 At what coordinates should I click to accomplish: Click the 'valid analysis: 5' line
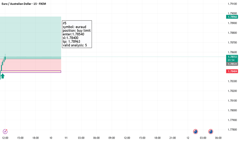coord(75,45)
